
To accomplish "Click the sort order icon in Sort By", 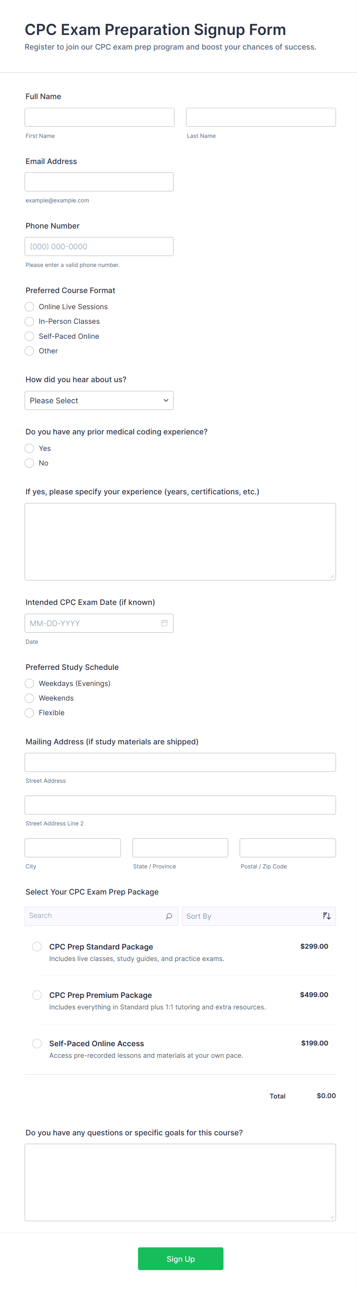I will click(327, 916).
